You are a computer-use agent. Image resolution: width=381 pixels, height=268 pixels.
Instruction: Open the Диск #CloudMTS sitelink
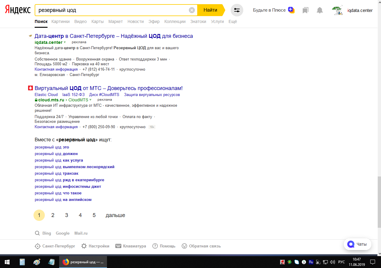[x=104, y=95]
